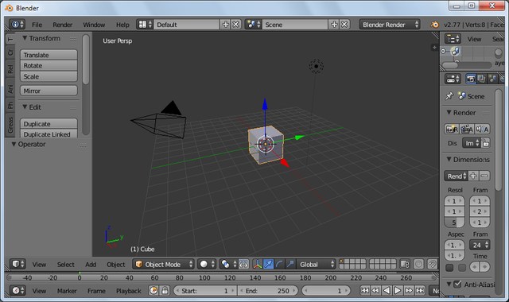
Task: Open the Render menu
Action: 63,25
